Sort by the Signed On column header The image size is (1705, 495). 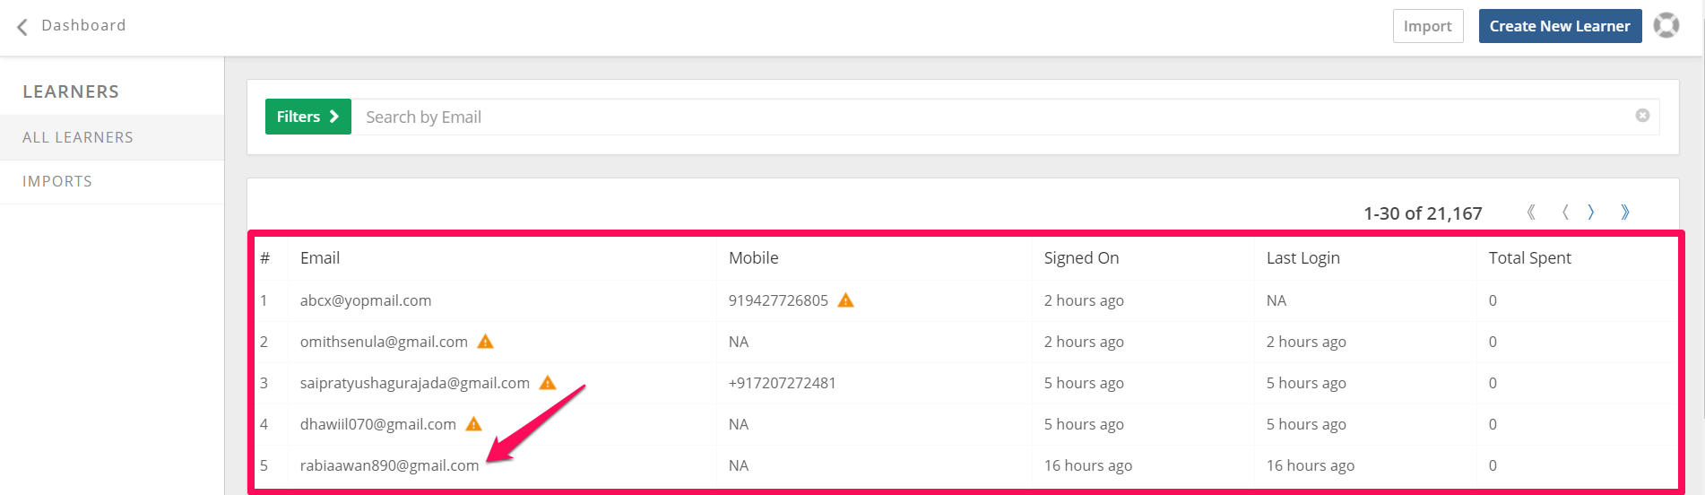coord(1081,258)
